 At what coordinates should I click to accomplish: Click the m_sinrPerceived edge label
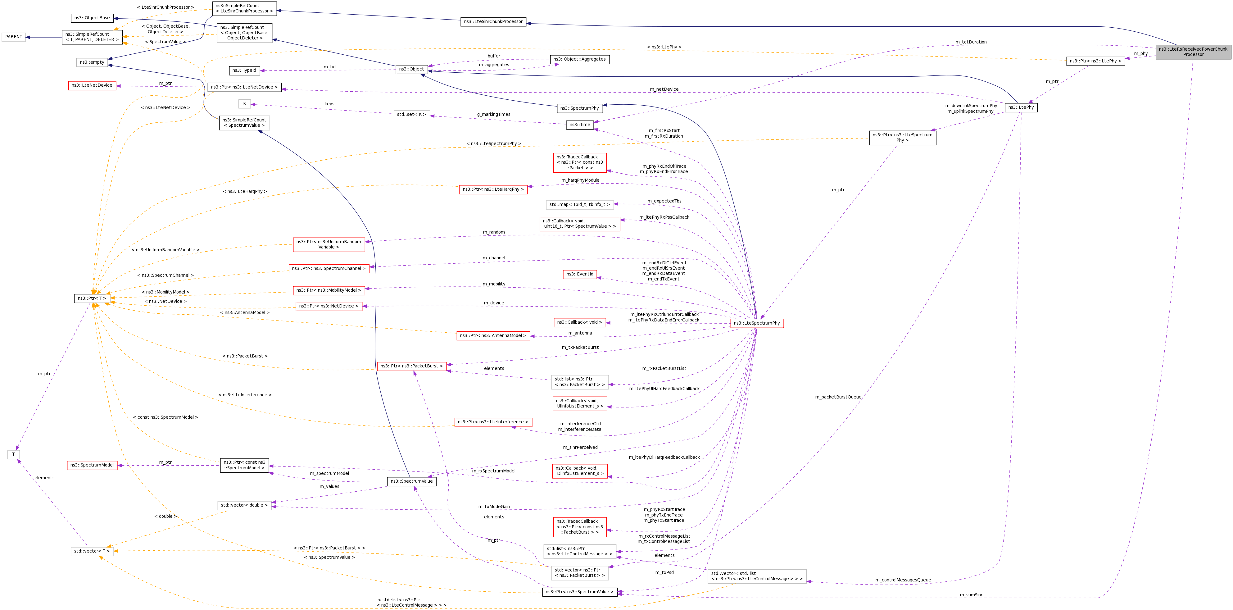[x=580, y=447]
